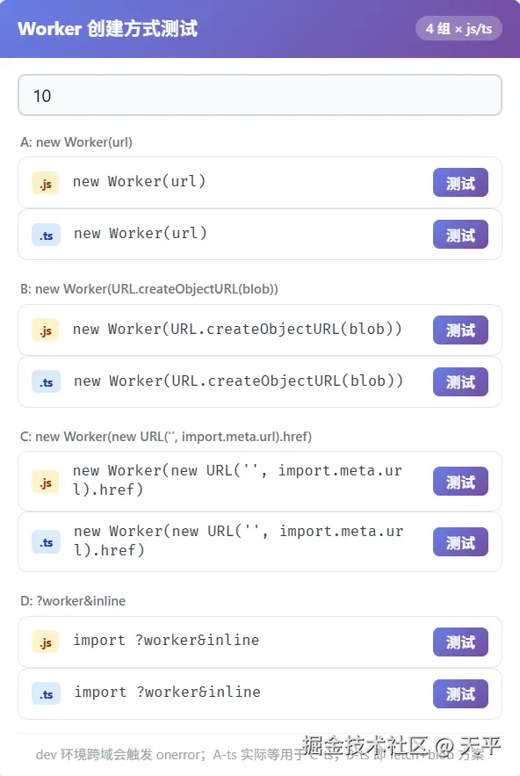
Task: Focus the input field containing 10
Action: coord(260,95)
